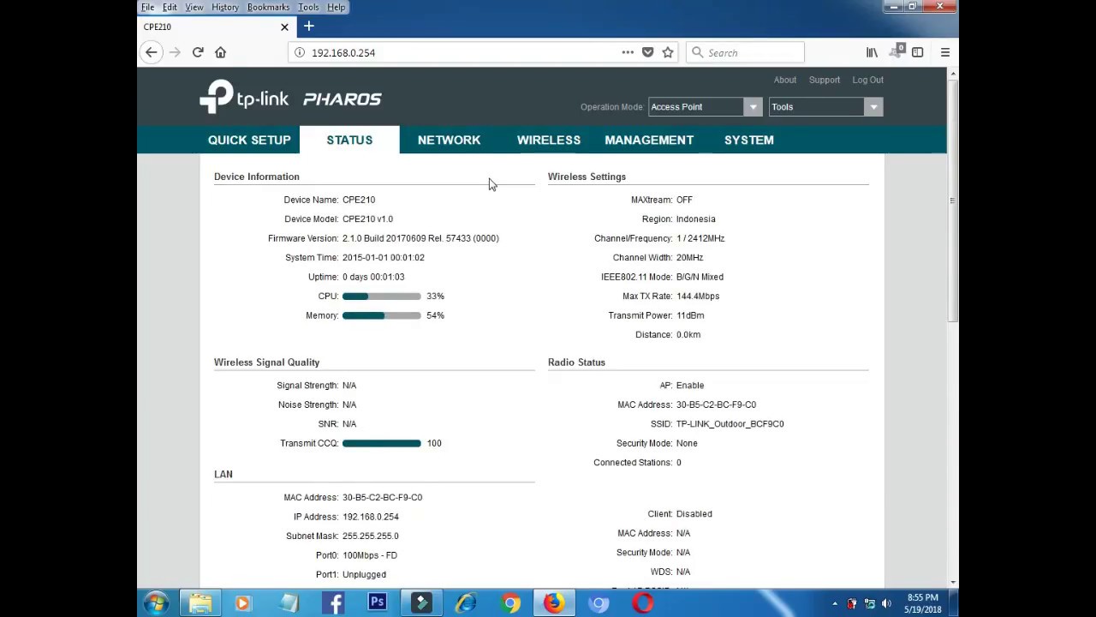The width and height of the screenshot is (1096, 617).
Task: Open the site information icon in address bar
Action: pos(300,52)
